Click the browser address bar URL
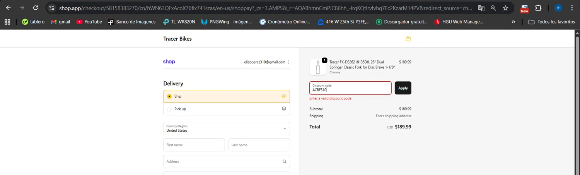Viewport: 580px width, 175px height. pos(266,8)
